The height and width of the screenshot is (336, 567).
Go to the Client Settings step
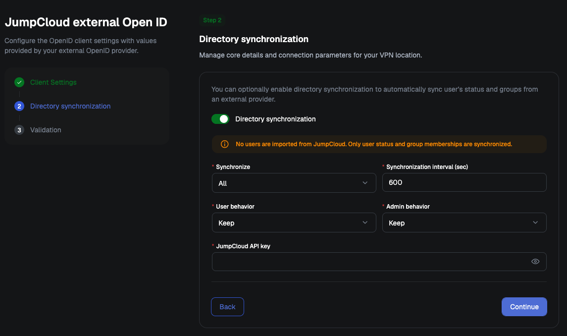[x=53, y=82]
